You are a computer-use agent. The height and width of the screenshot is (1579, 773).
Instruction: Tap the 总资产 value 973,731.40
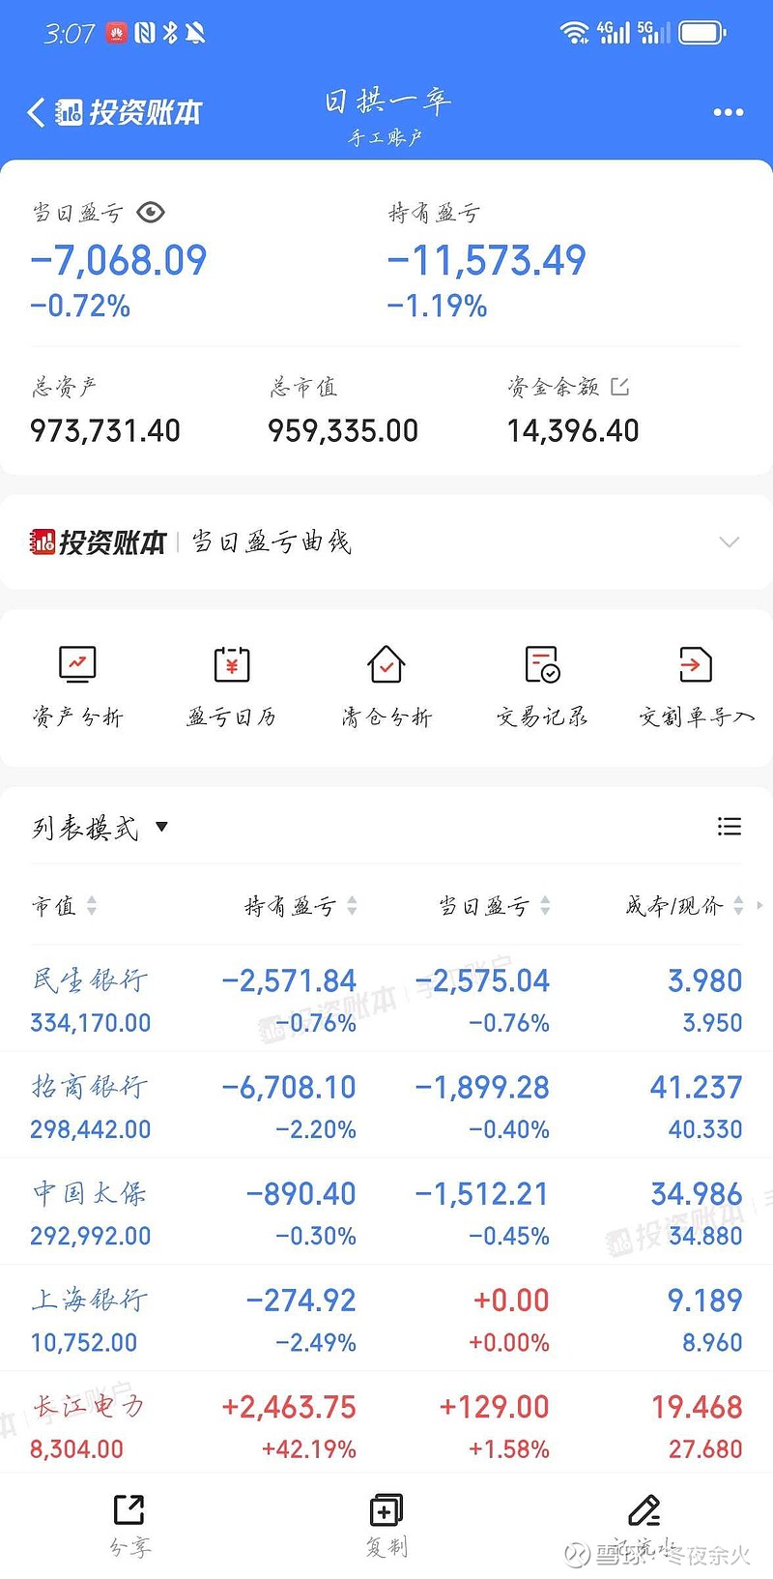[x=105, y=430]
